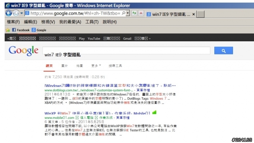254x143 pixels.
Task: Open the 編輯(E) menu
Action: pyautogui.click(x=31, y=22)
